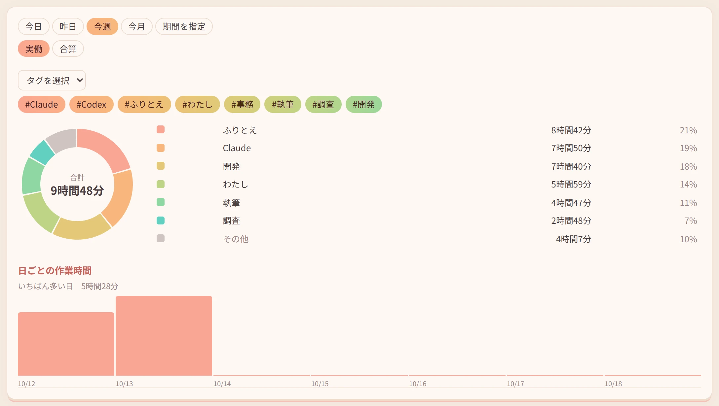Switch to 合算 mode

click(x=68, y=49)
